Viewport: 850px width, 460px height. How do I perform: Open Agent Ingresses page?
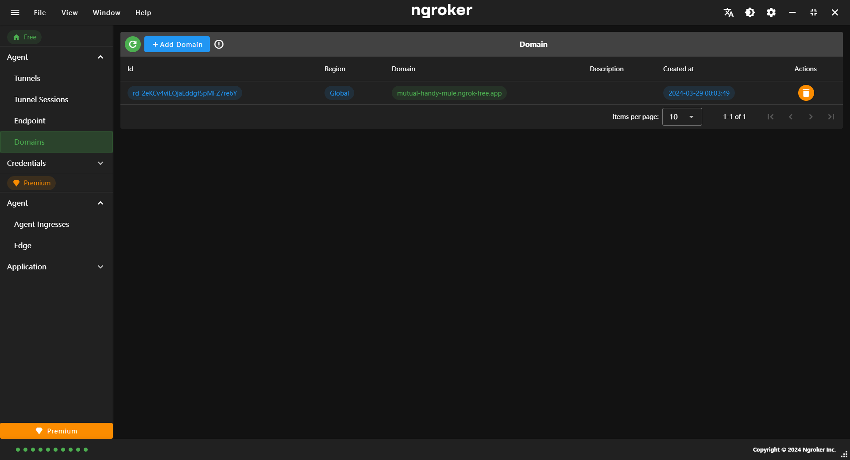[x=56, y=224]
